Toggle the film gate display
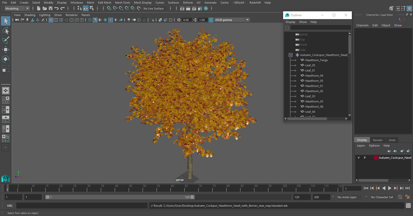This screenshot has height=216, width=413. tap(56, 20)
